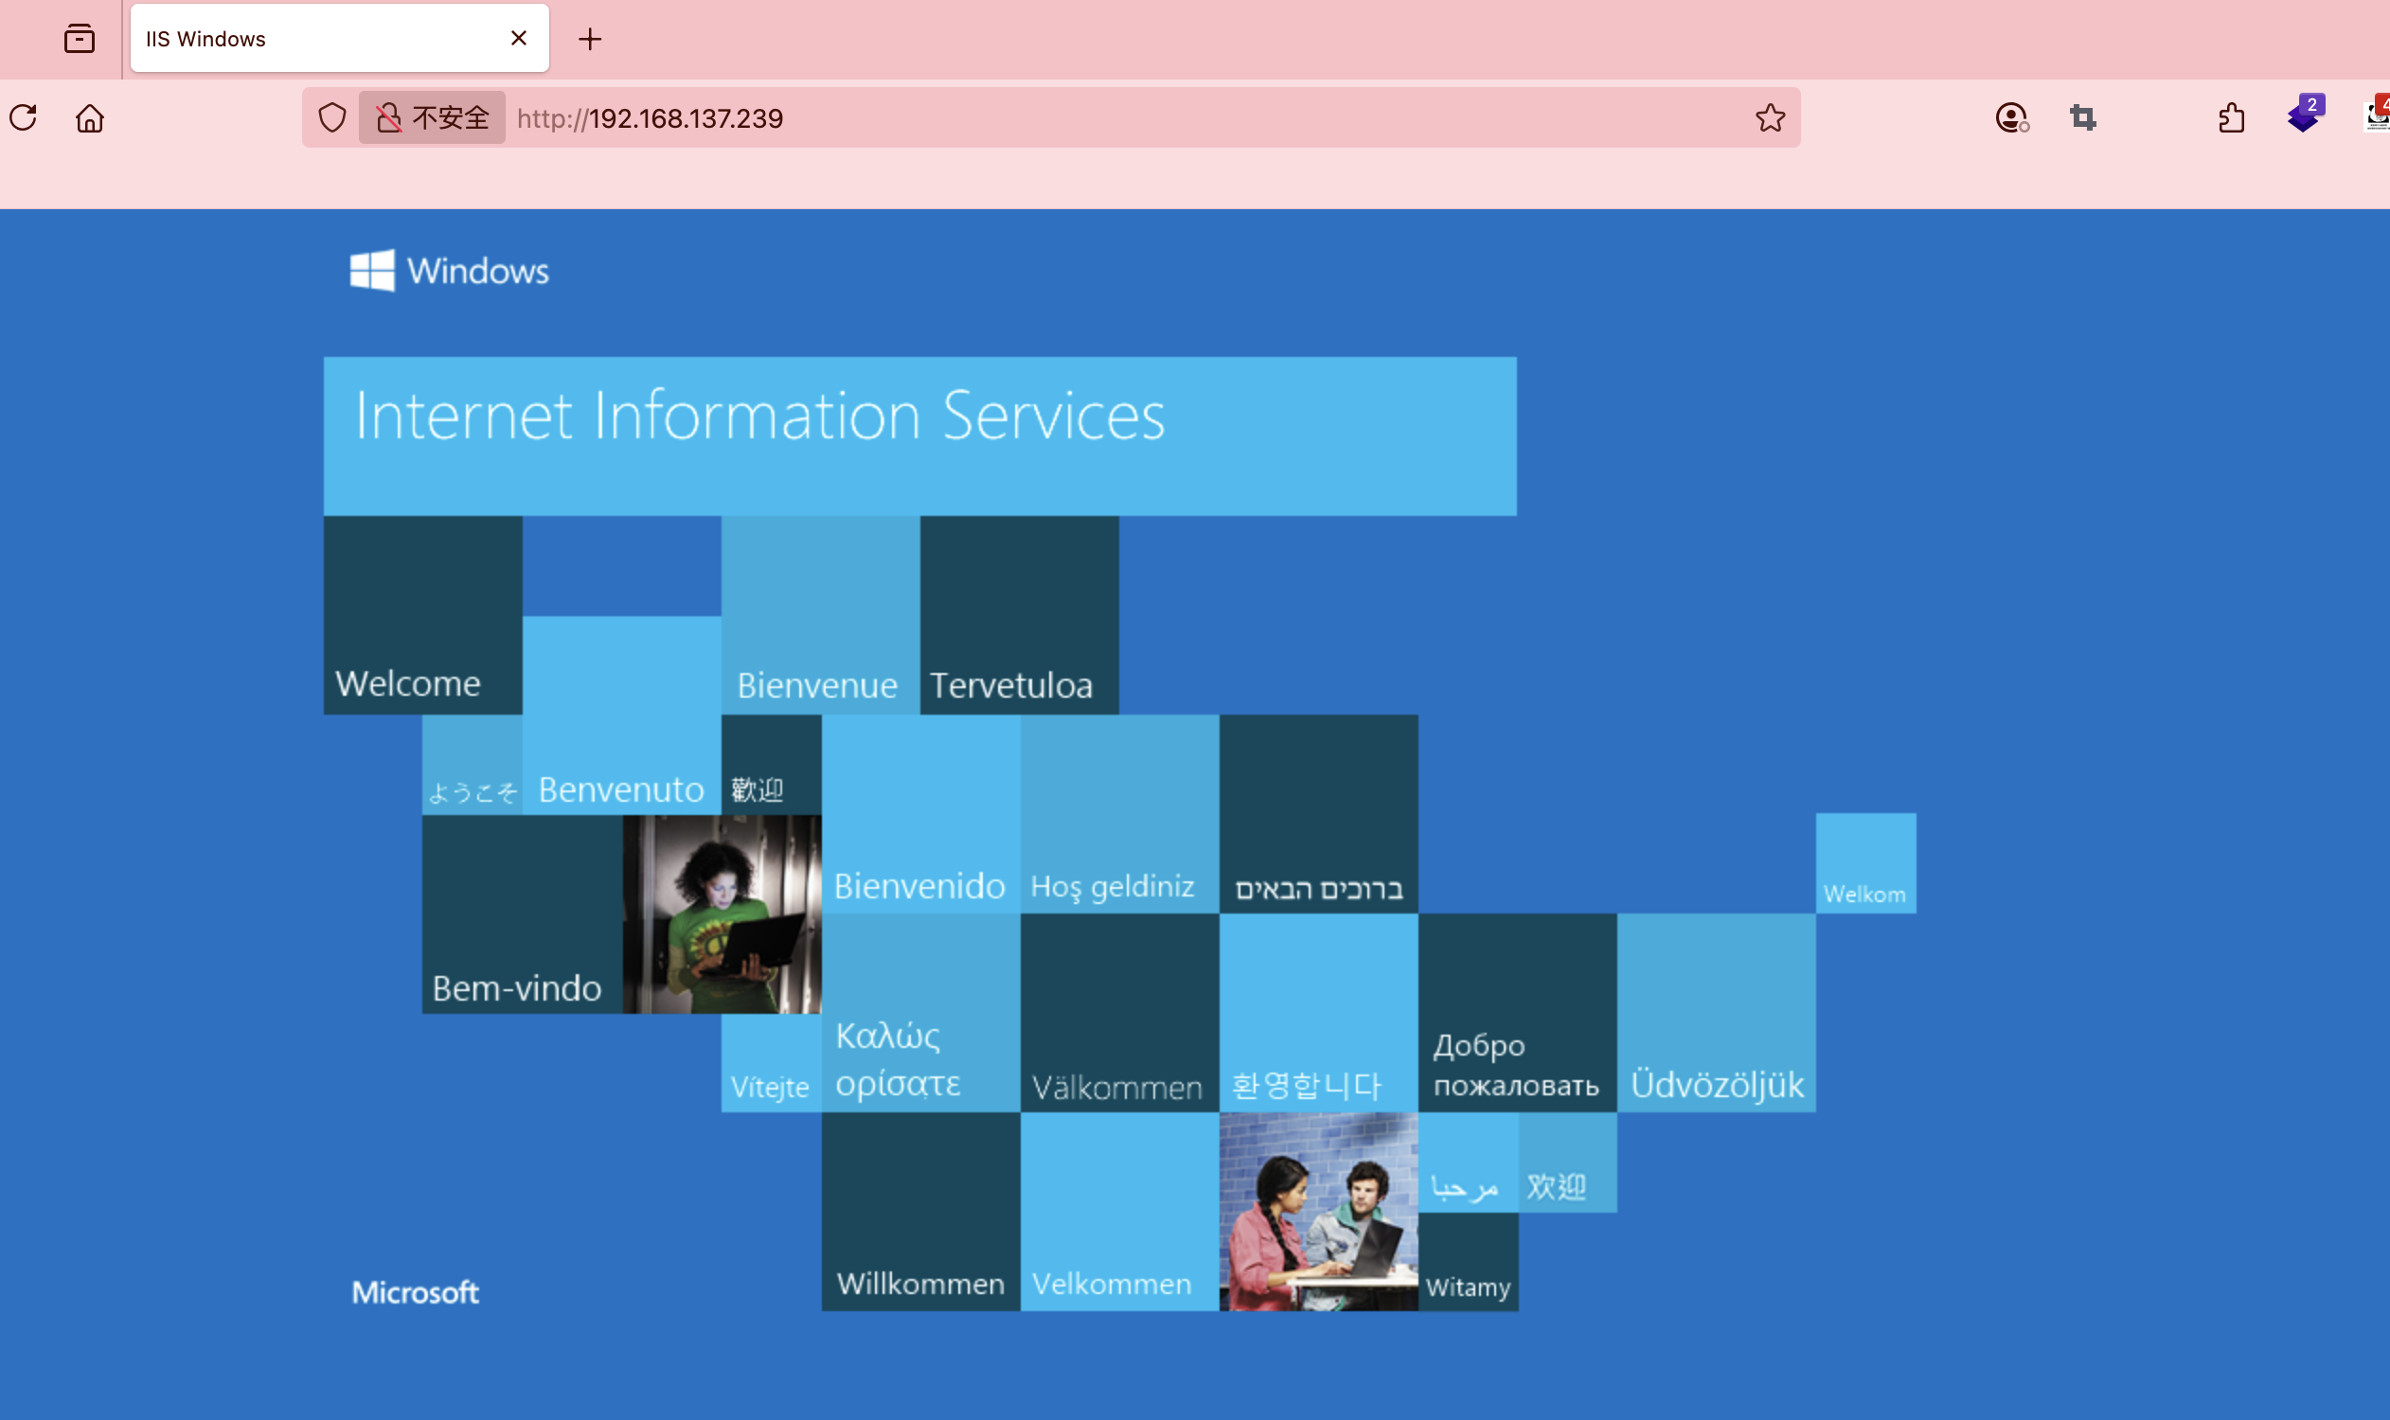Click the Windows logo
Image resolution: width=2390 pixels, height=1420 pixels.
click(449, 271)
